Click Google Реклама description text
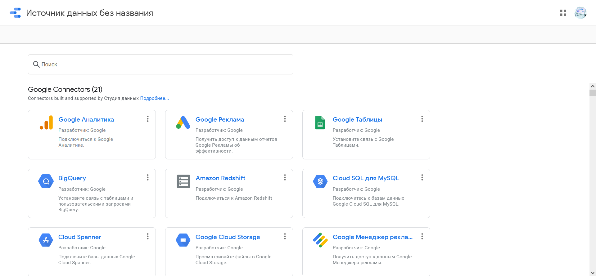Viewport: 596px width, 276px height. (236, 145)
